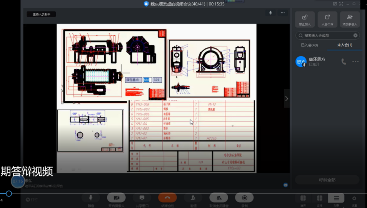This screenshot has width=367, height=208.
Task: Open three-dot menu above shared screen
Action: tap(283, 13)
